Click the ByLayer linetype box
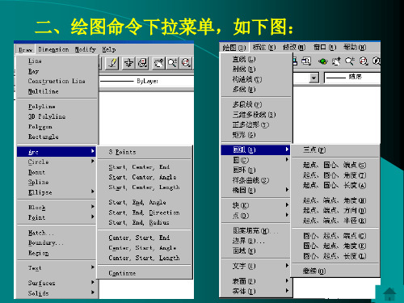Viewport: 404px width, 303px height. pos(146,81)
